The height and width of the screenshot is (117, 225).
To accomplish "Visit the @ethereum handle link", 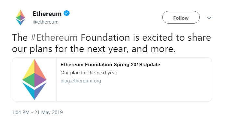I will pyautogui.click(x=45, y=22).
